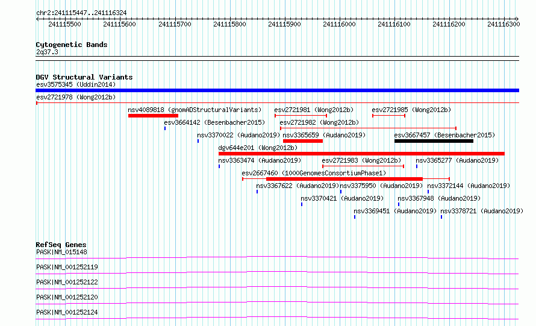Click the red nsv3365659 variant bar

pos(303,141)
